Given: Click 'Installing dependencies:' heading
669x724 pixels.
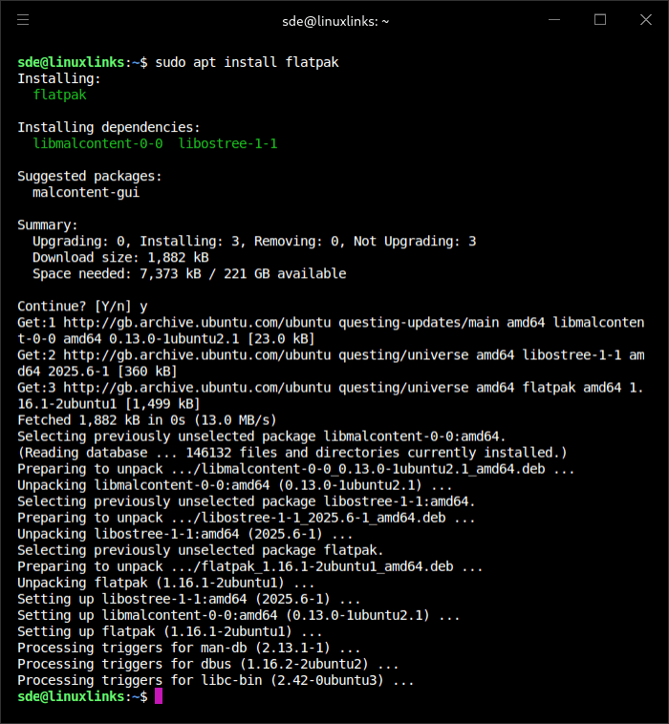Looking at the screenshot, I should [109, 127].
